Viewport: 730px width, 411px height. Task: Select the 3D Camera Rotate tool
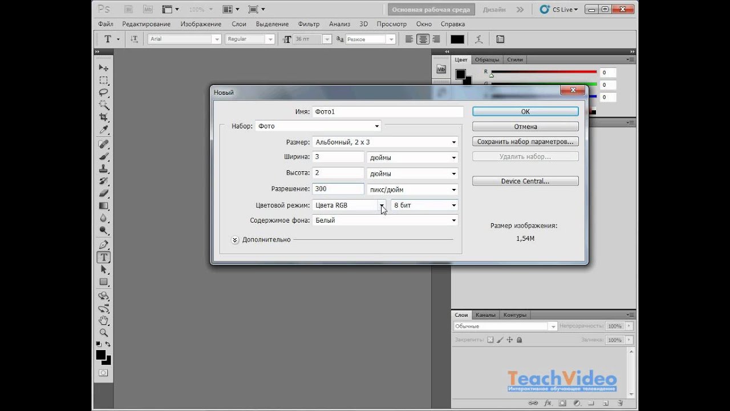pos(103,308)
